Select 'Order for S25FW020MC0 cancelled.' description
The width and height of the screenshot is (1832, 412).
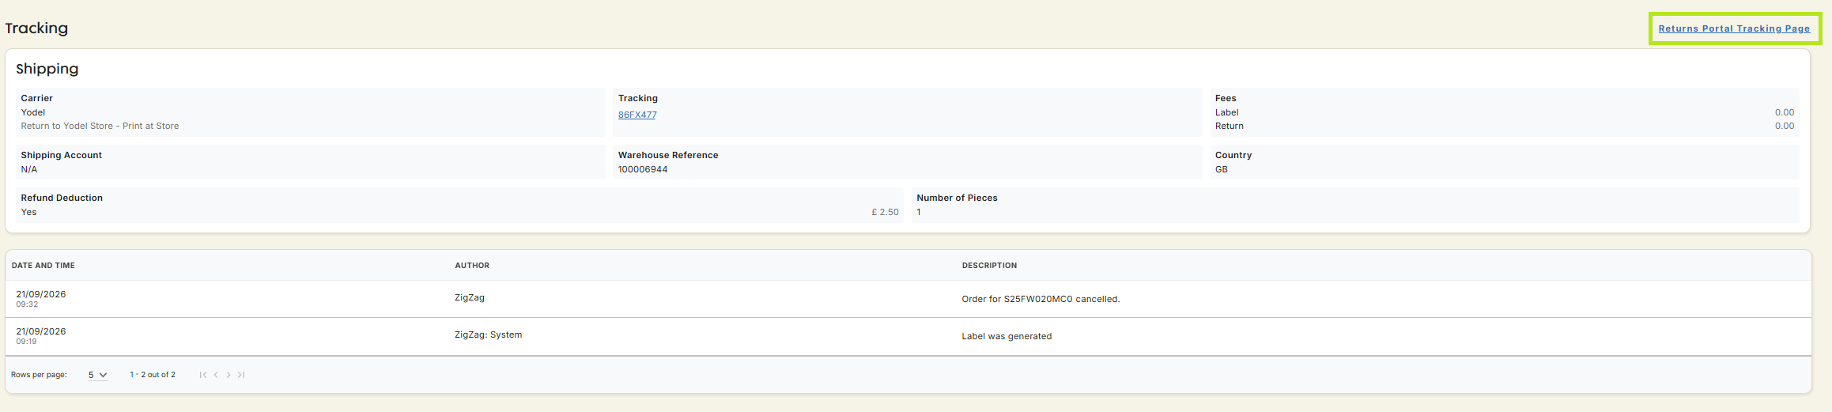click(x=1041, y=299)
